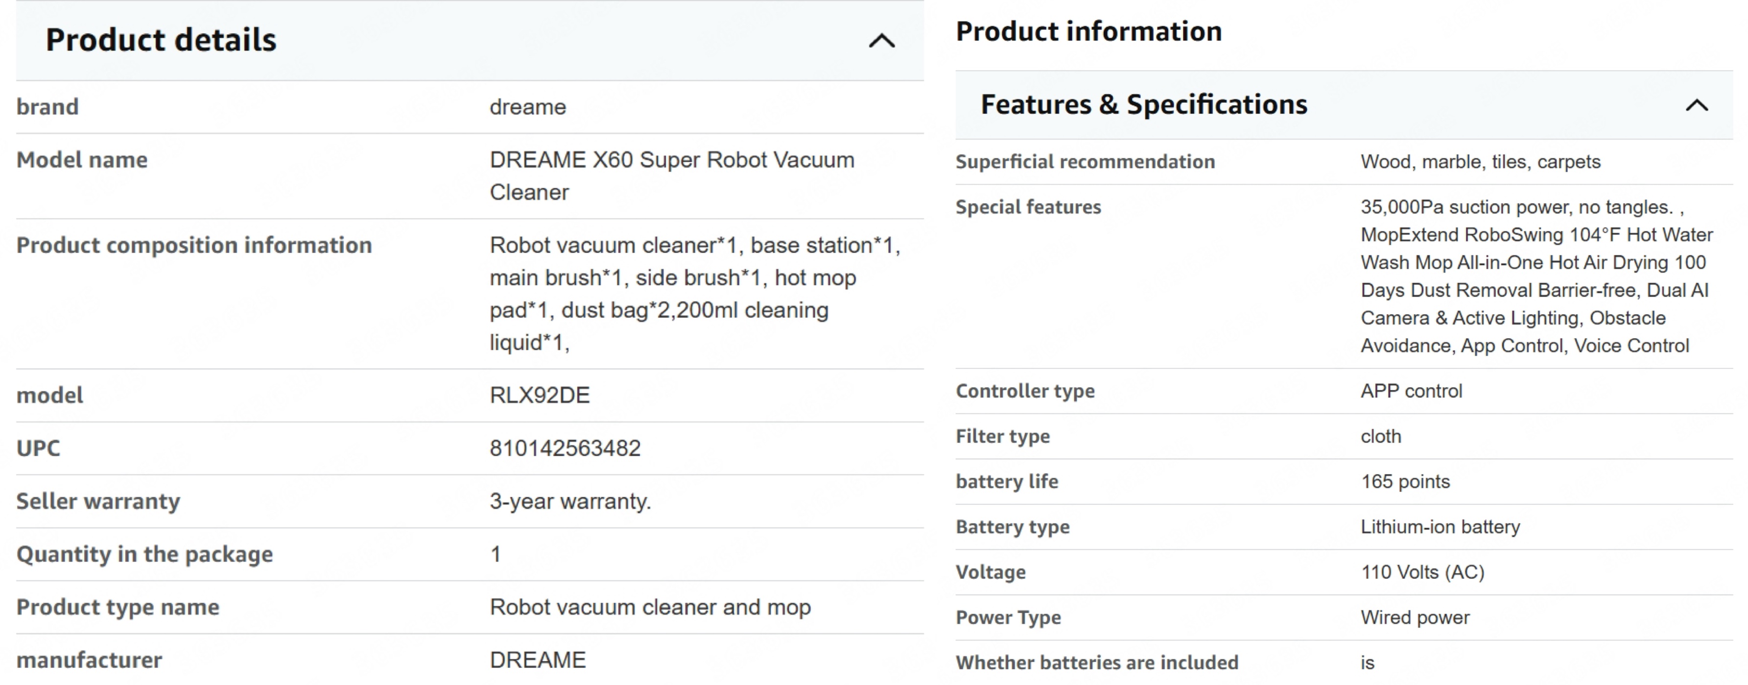This screenshot has width=1748, height=685.
Task: Click the Features & Specifications heading
Action: pos(1144,104)
